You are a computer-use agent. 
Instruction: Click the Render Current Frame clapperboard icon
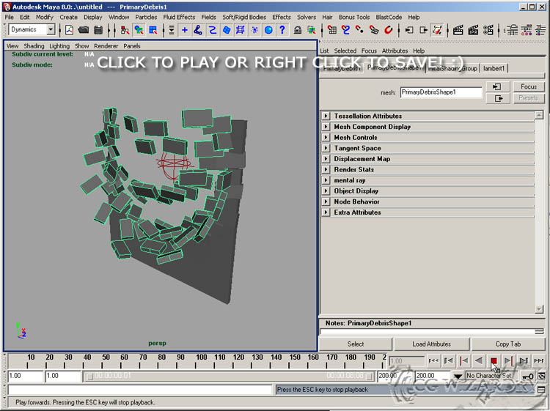click(458, 30)
